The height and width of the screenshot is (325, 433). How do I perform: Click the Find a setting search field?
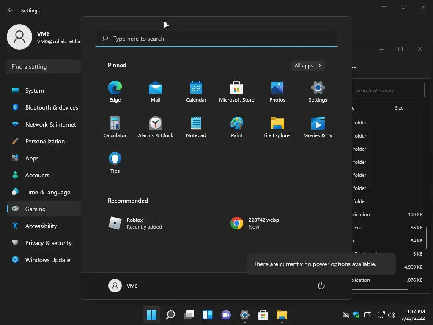tap(44, 66)
